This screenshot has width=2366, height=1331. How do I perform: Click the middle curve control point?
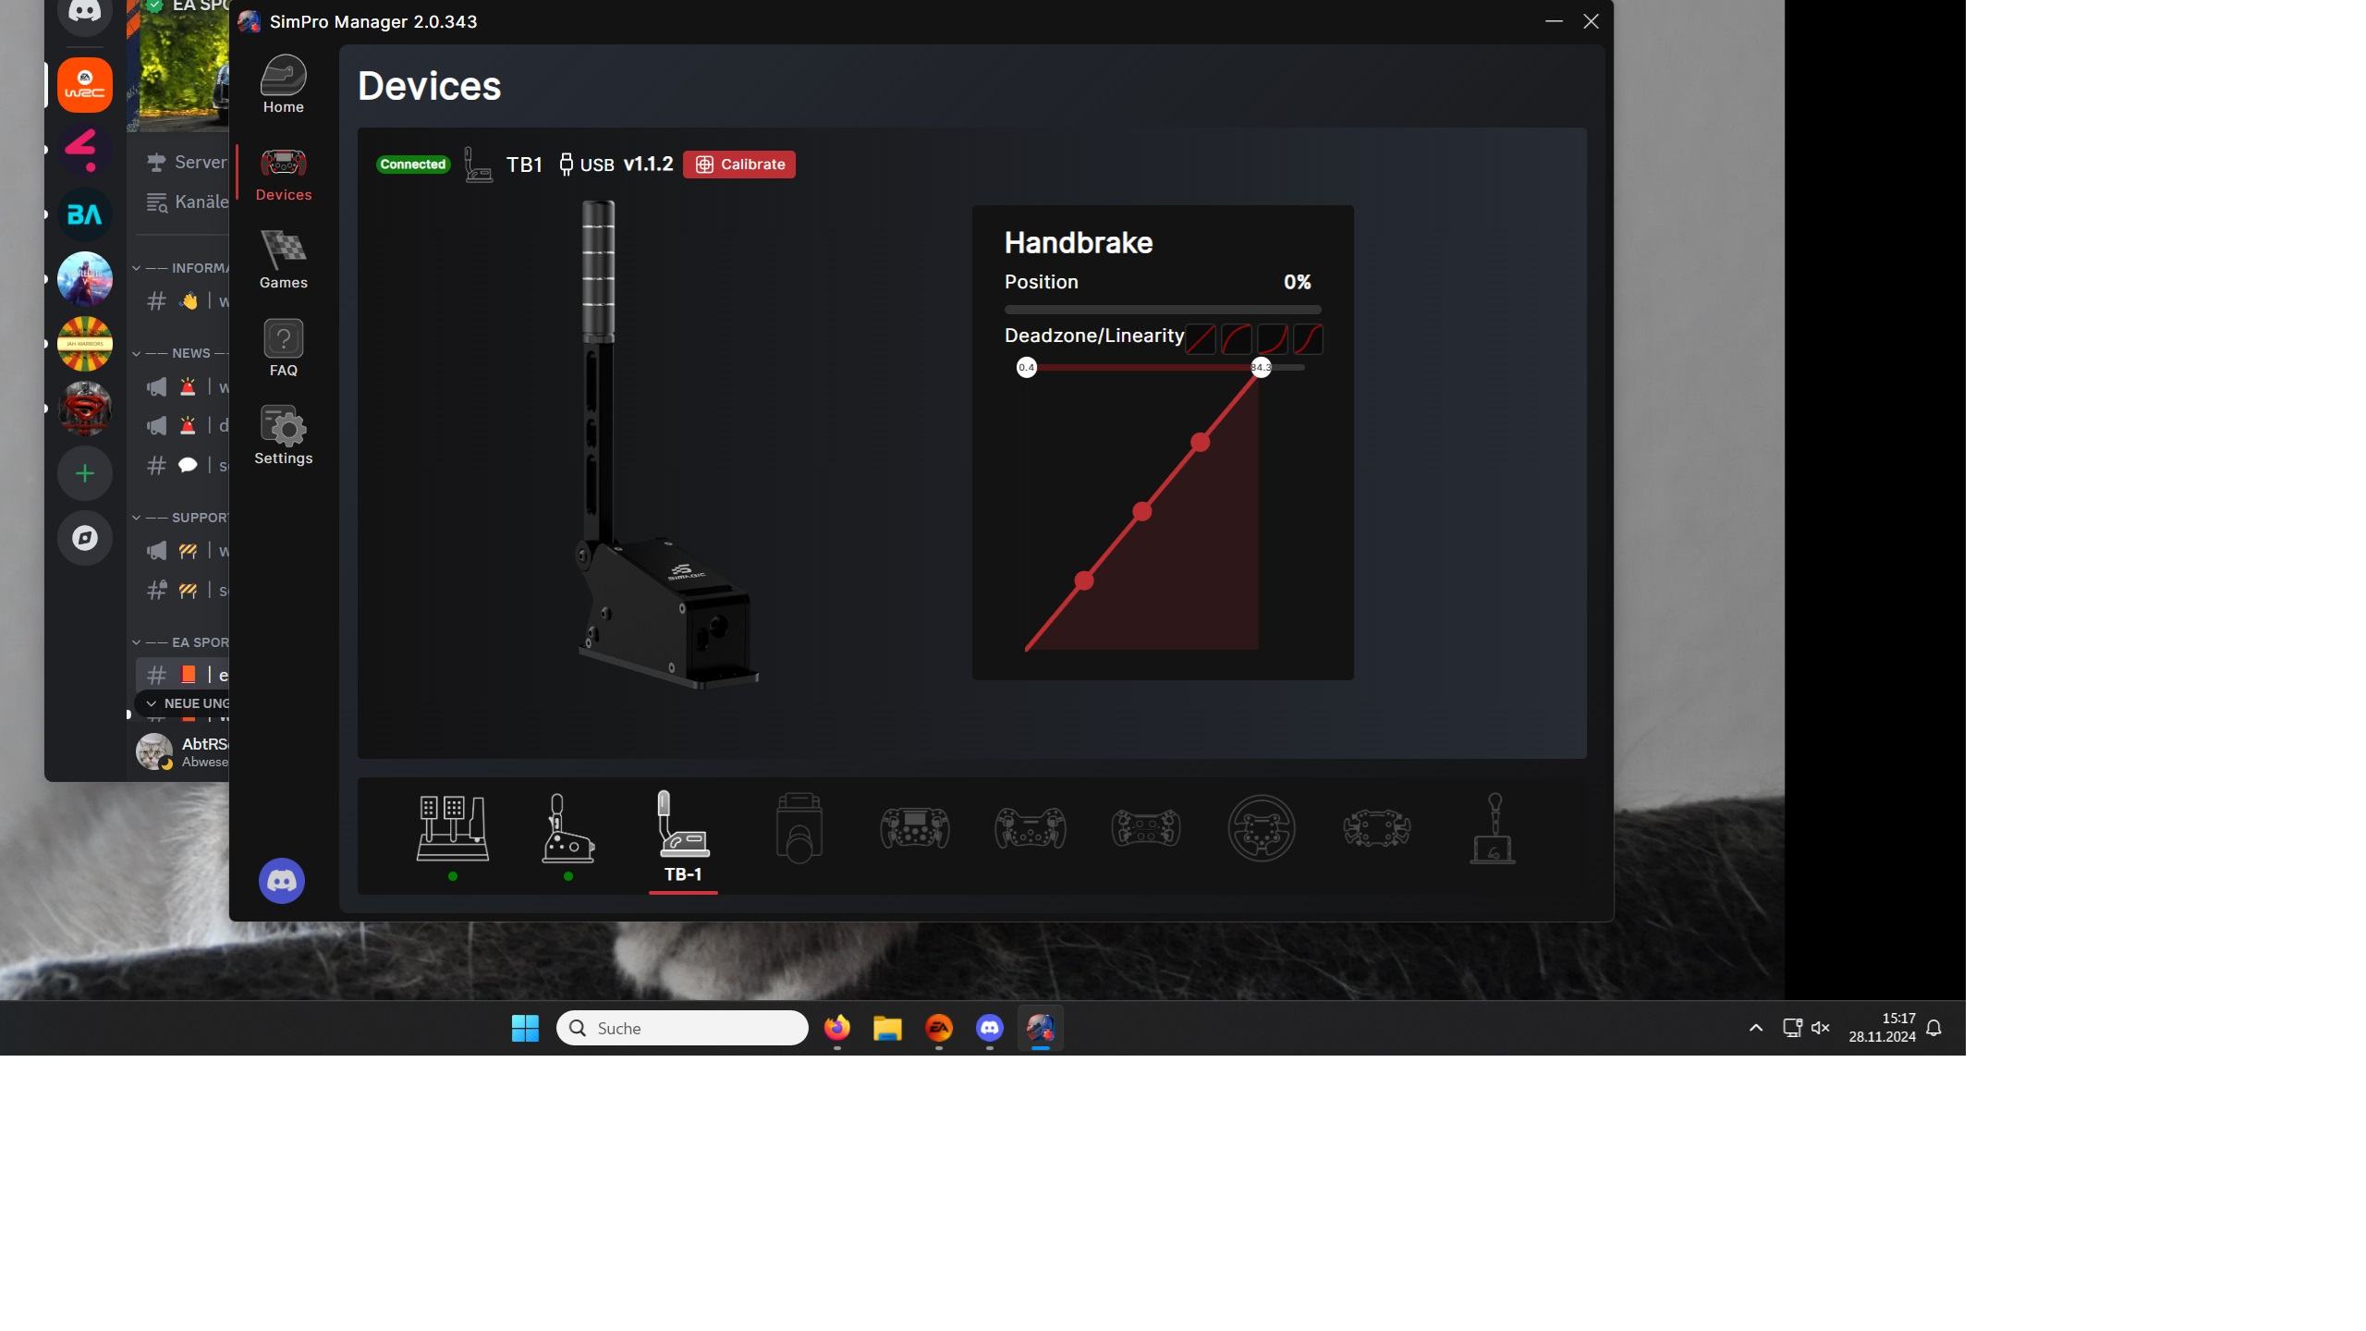[x=1142, y=511]
